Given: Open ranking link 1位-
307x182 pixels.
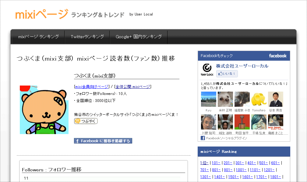Looking at the screenshot, I should pos(204,163).
